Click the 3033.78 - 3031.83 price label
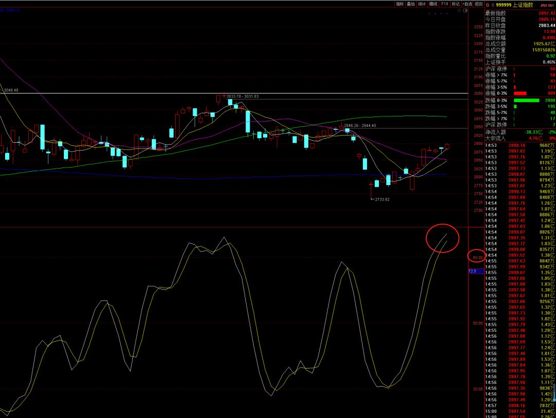The height and width of the screenshot is (418, 556). (242, 96)
